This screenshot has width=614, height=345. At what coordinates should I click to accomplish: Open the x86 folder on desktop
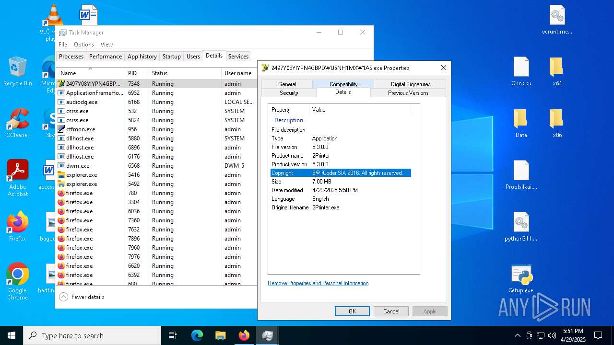click(x=557, y=123)
